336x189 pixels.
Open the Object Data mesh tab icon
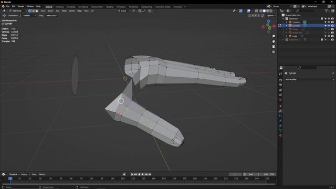click(280, 131)
